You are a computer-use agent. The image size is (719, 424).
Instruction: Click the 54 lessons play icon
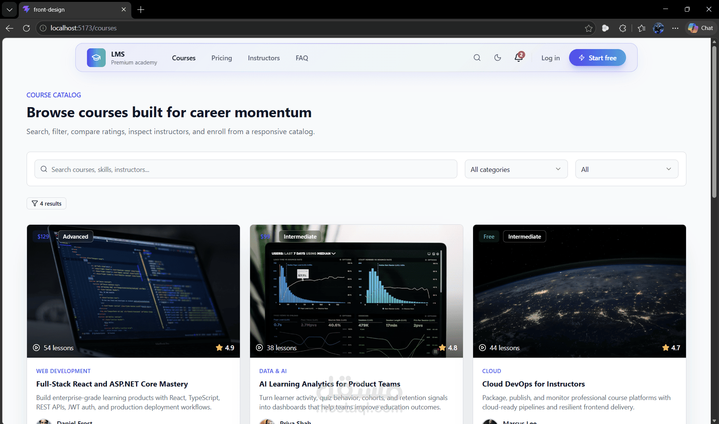tap(36, 348)
